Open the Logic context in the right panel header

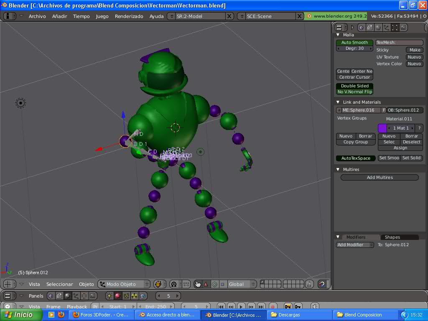(361, 27)
